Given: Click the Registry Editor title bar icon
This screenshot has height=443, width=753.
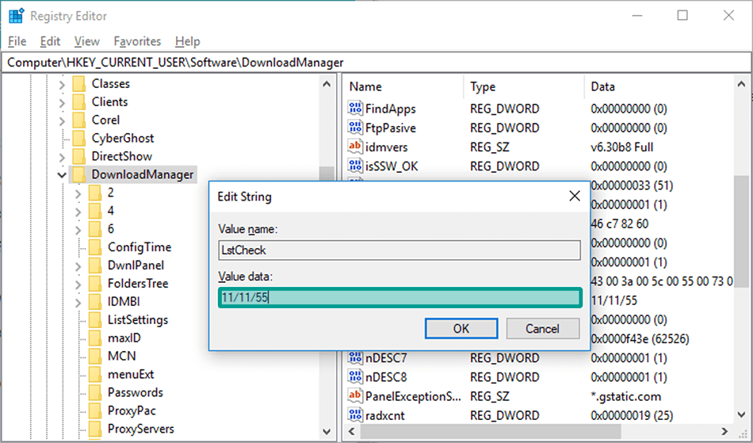Looking at the screenshot, I should click(x=16, y=16).
